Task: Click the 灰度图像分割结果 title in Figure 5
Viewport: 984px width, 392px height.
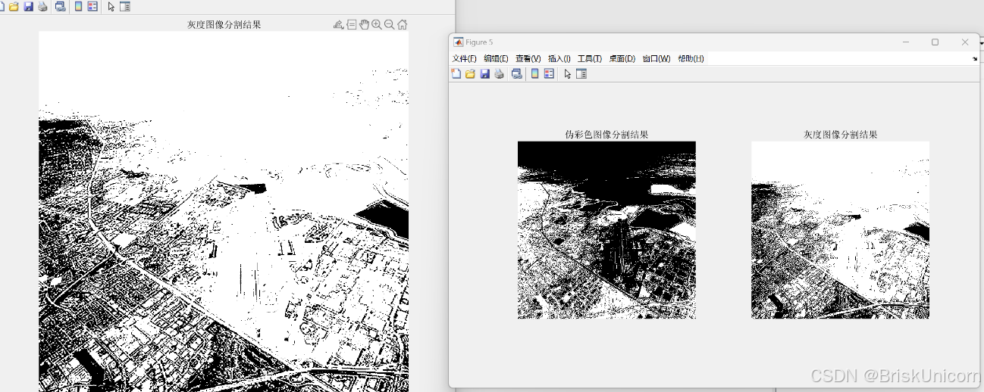Action: (x=841, y=135)
